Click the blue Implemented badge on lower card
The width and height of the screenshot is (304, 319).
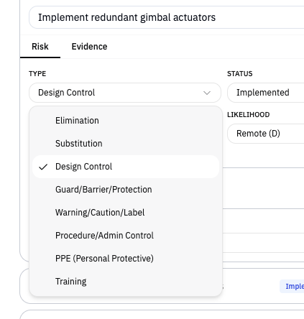click(x=292, y=286)
